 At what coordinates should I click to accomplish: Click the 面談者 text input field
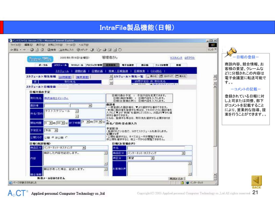pyautogui.click(x=56, y=105)
